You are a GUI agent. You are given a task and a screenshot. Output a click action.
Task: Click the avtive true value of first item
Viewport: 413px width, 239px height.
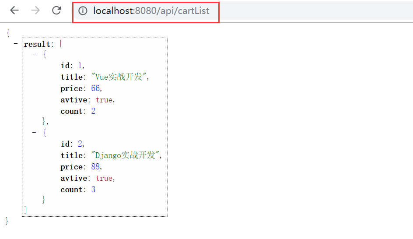(104, 100)
